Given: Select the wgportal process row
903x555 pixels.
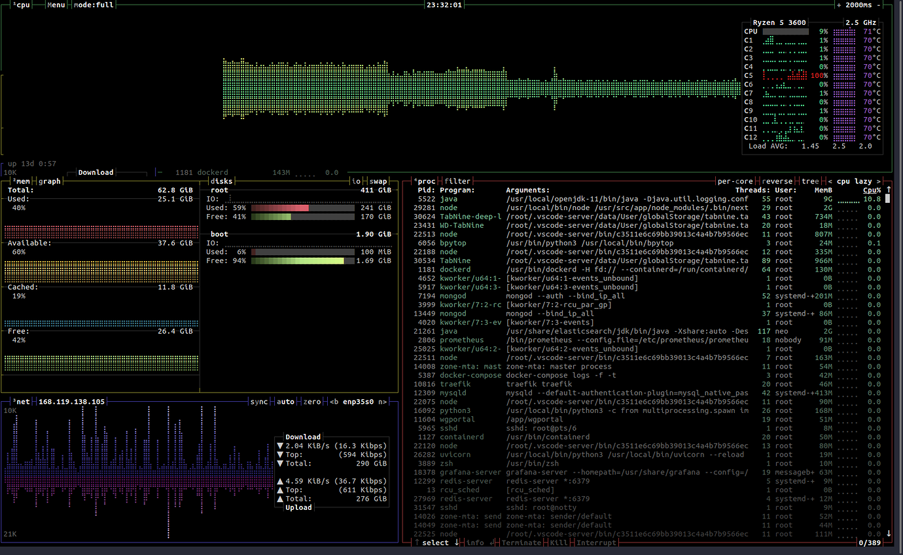Looking at the screenshot, I should (648, 420).
